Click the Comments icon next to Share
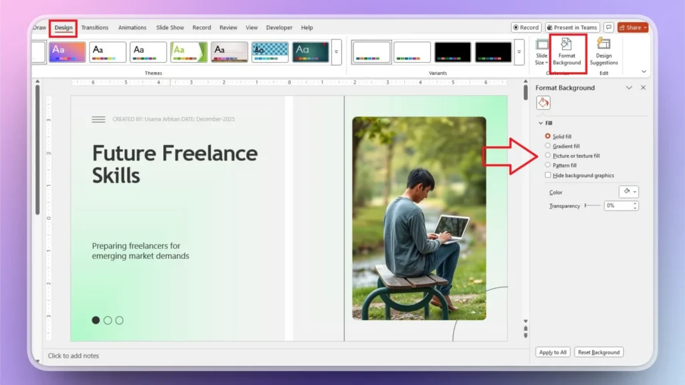Image resolution: width=685 pixels, height=385 pixels. pyautogui.click(x=608, y=27)
